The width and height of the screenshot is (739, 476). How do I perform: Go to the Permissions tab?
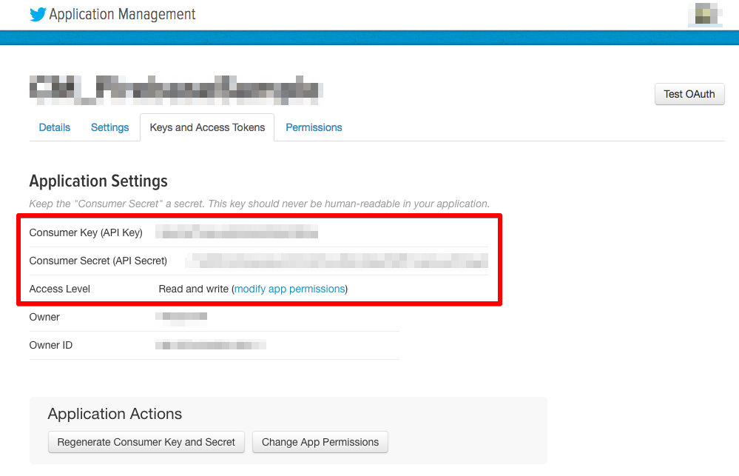[x=314, y=127]
